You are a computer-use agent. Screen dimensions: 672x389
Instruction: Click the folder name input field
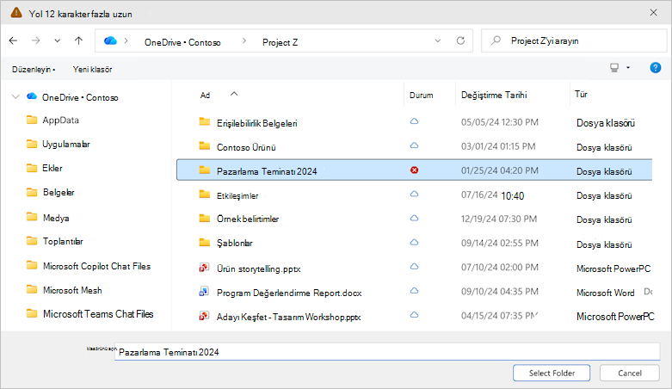coord(387,352)
